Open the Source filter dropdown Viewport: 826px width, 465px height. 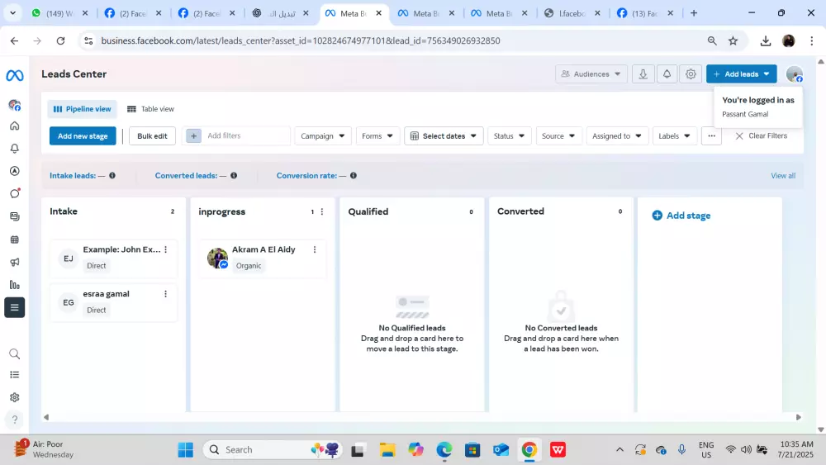[x=558, y=136]
